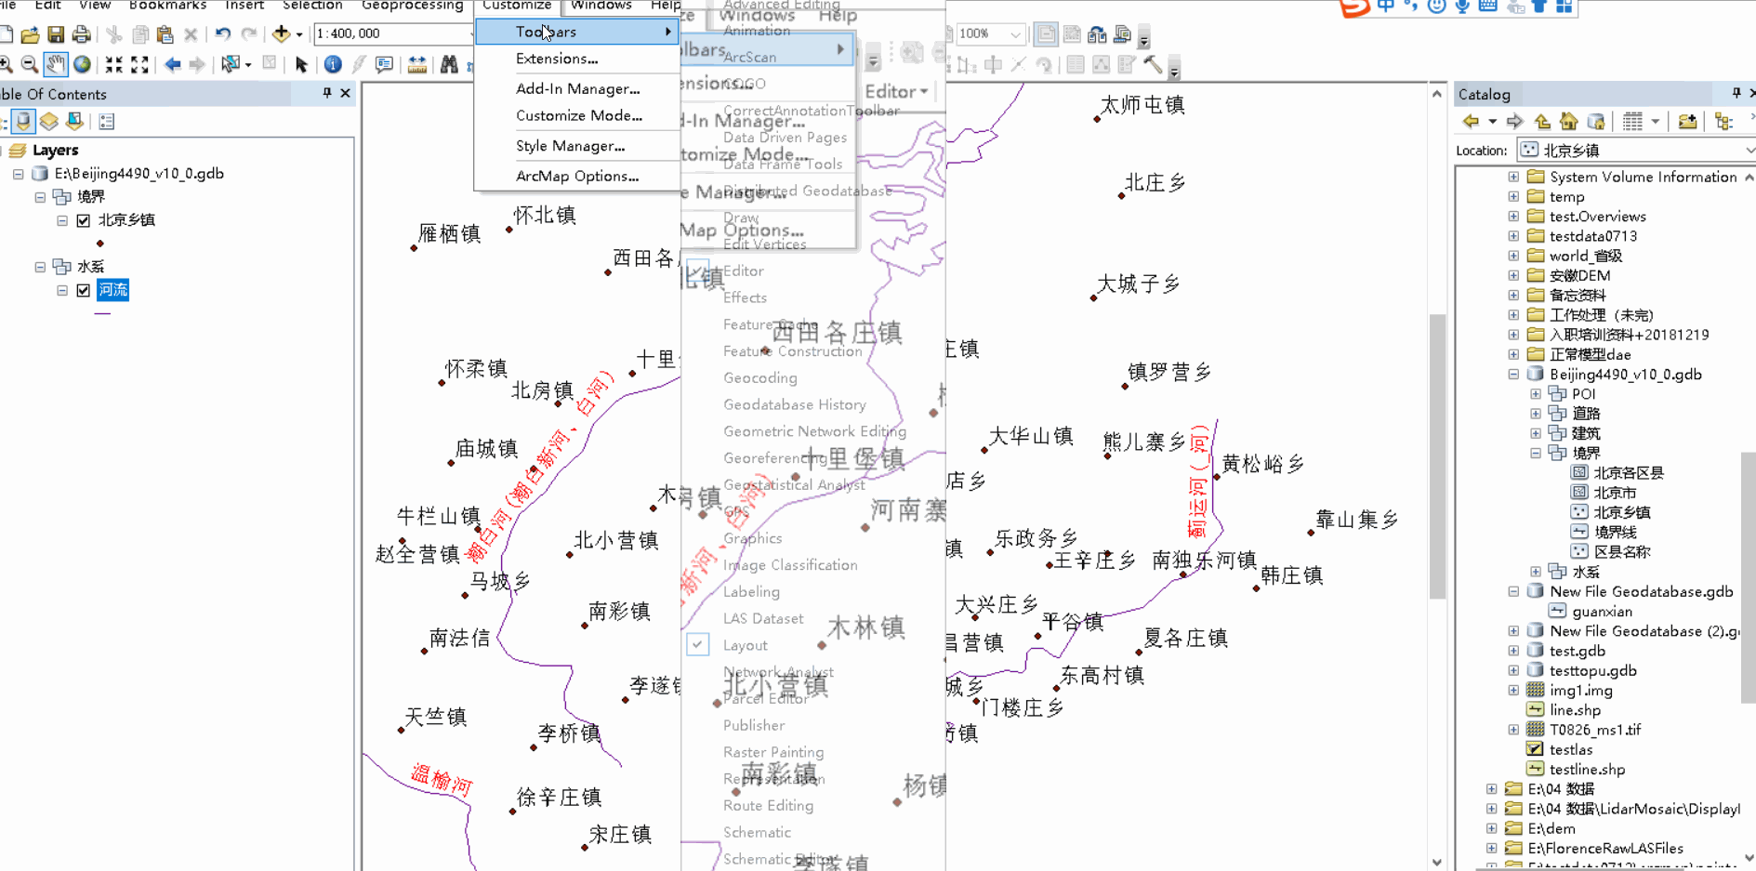Click the Save document icon
Screen dimensions: 1756x871
(55, 33)
